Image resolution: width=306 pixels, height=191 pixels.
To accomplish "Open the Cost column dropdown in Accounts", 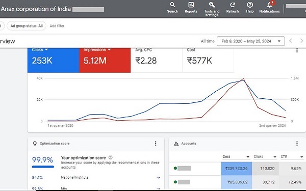I will tap(248, 157).
